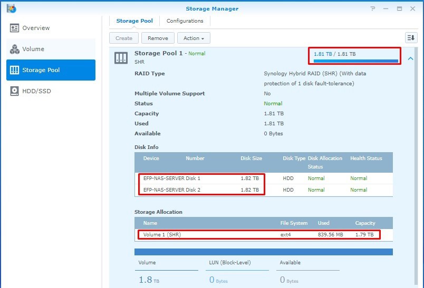Click the Health Status column header
This screenshot has width=424, height=288.
click(x=366, y=158)
